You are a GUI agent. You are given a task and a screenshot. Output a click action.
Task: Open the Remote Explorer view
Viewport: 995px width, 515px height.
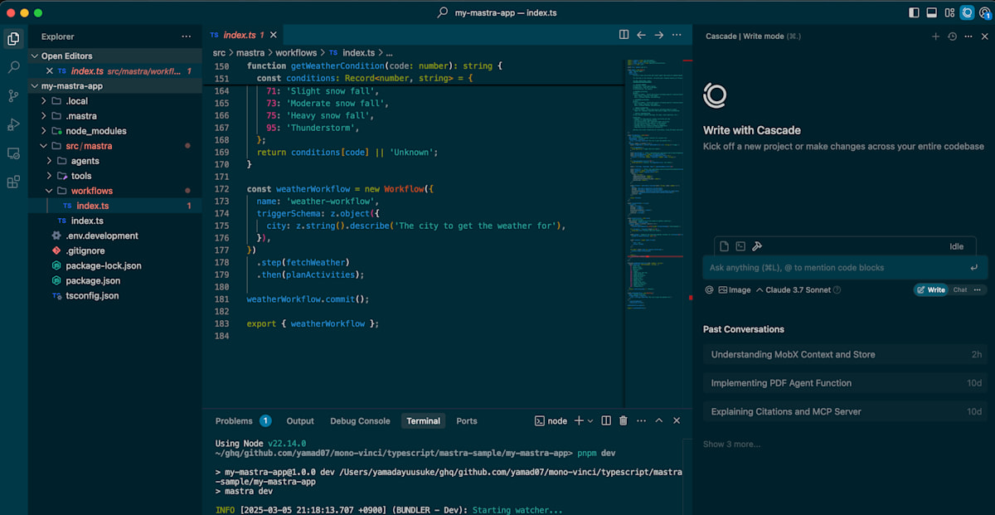[x=13, y=153]
